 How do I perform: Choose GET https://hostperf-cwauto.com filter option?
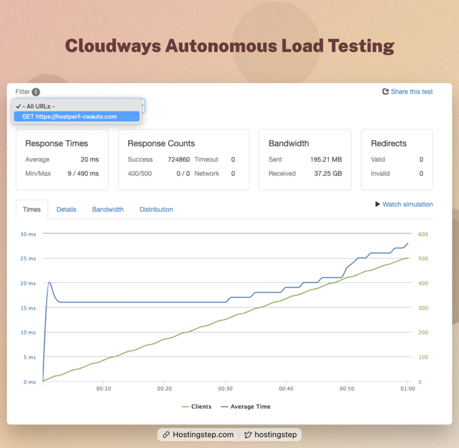pos(77,117)
